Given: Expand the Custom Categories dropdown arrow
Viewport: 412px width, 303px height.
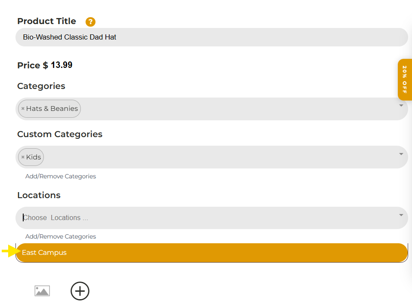Looking at the screenshot, I should pos(401,154).
